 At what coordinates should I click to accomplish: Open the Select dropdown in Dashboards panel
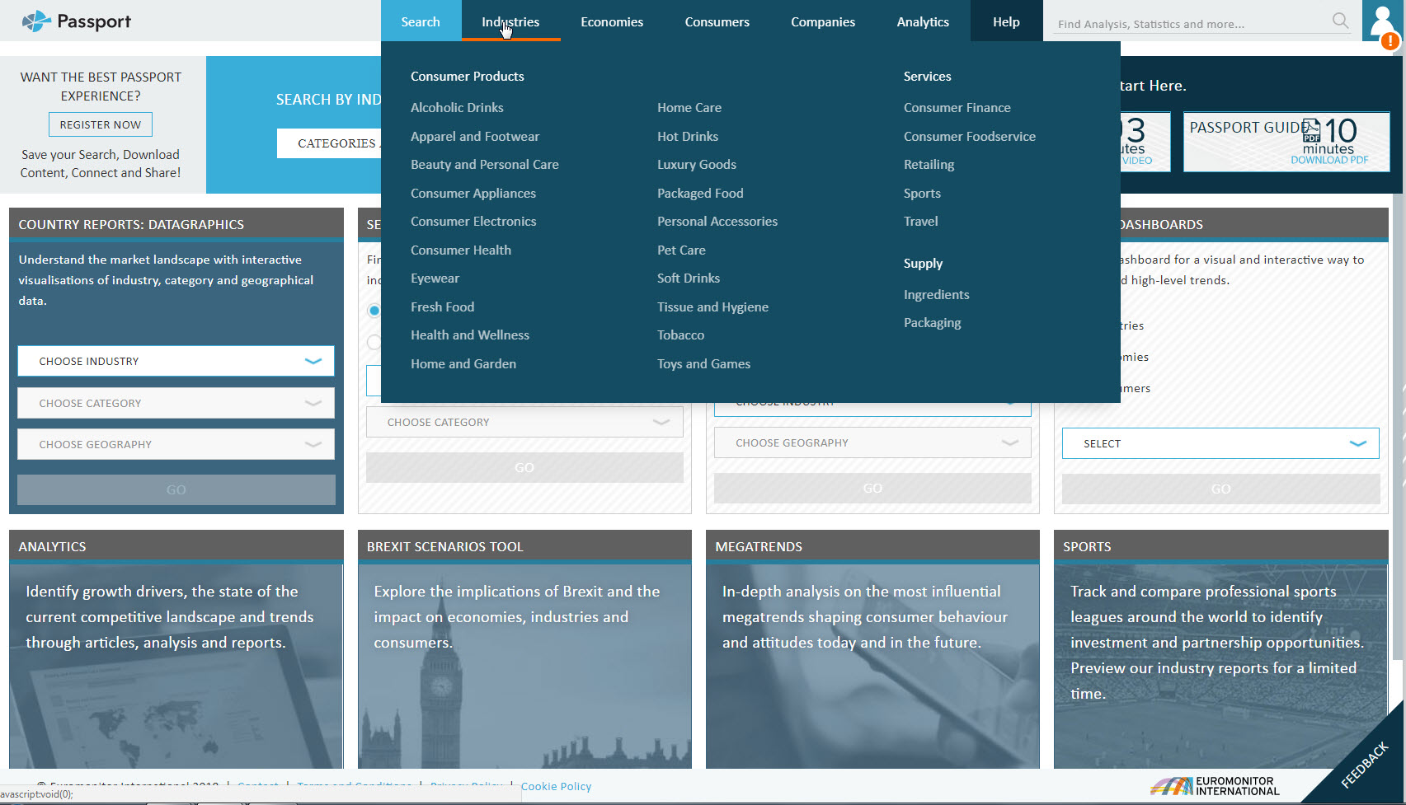(1220, 443)
